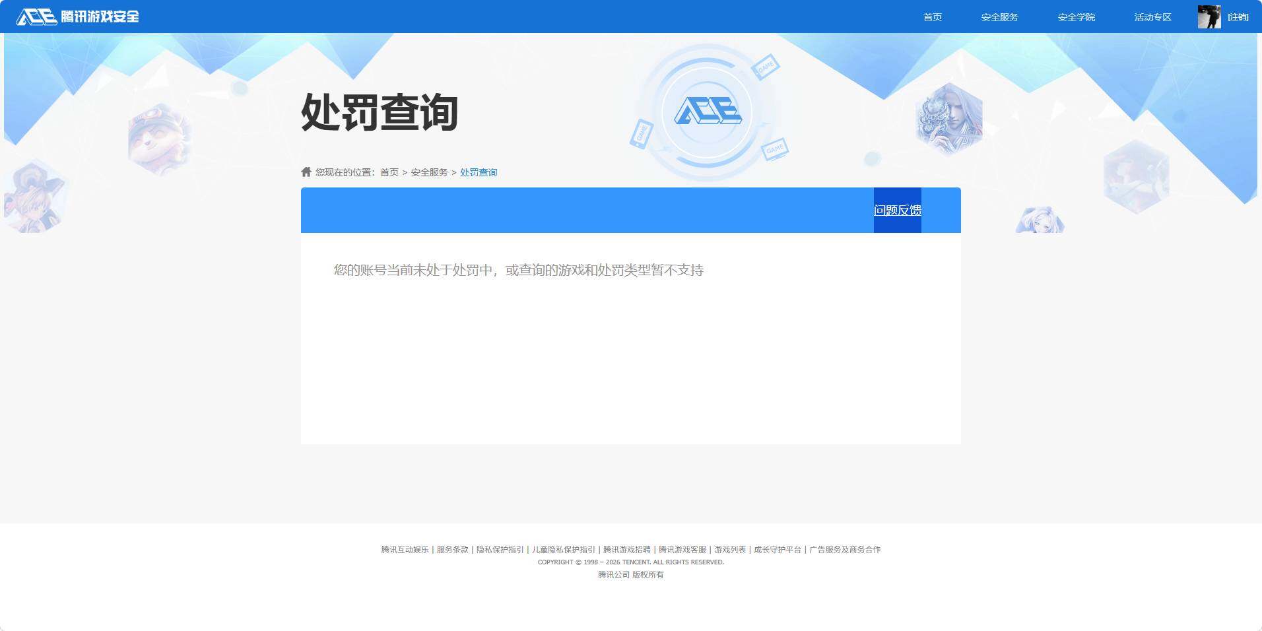Open the 腾讯互动娱乐 footer link

point(405,549)
